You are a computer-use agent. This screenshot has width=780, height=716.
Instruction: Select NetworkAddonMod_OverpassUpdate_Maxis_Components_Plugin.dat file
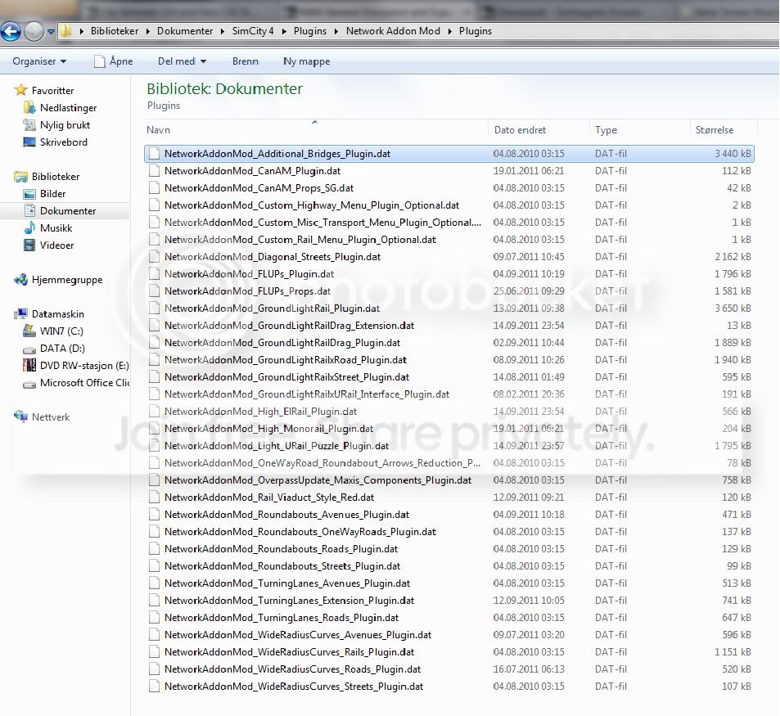point(449,480)
